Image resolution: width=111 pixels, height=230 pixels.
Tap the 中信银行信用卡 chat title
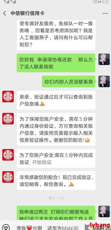28,14
